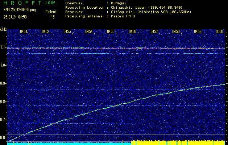Viewport: 228px width, 145px height.
Task: Click the Maspro FM-3 antenna text
Action: tap(123, 16)
